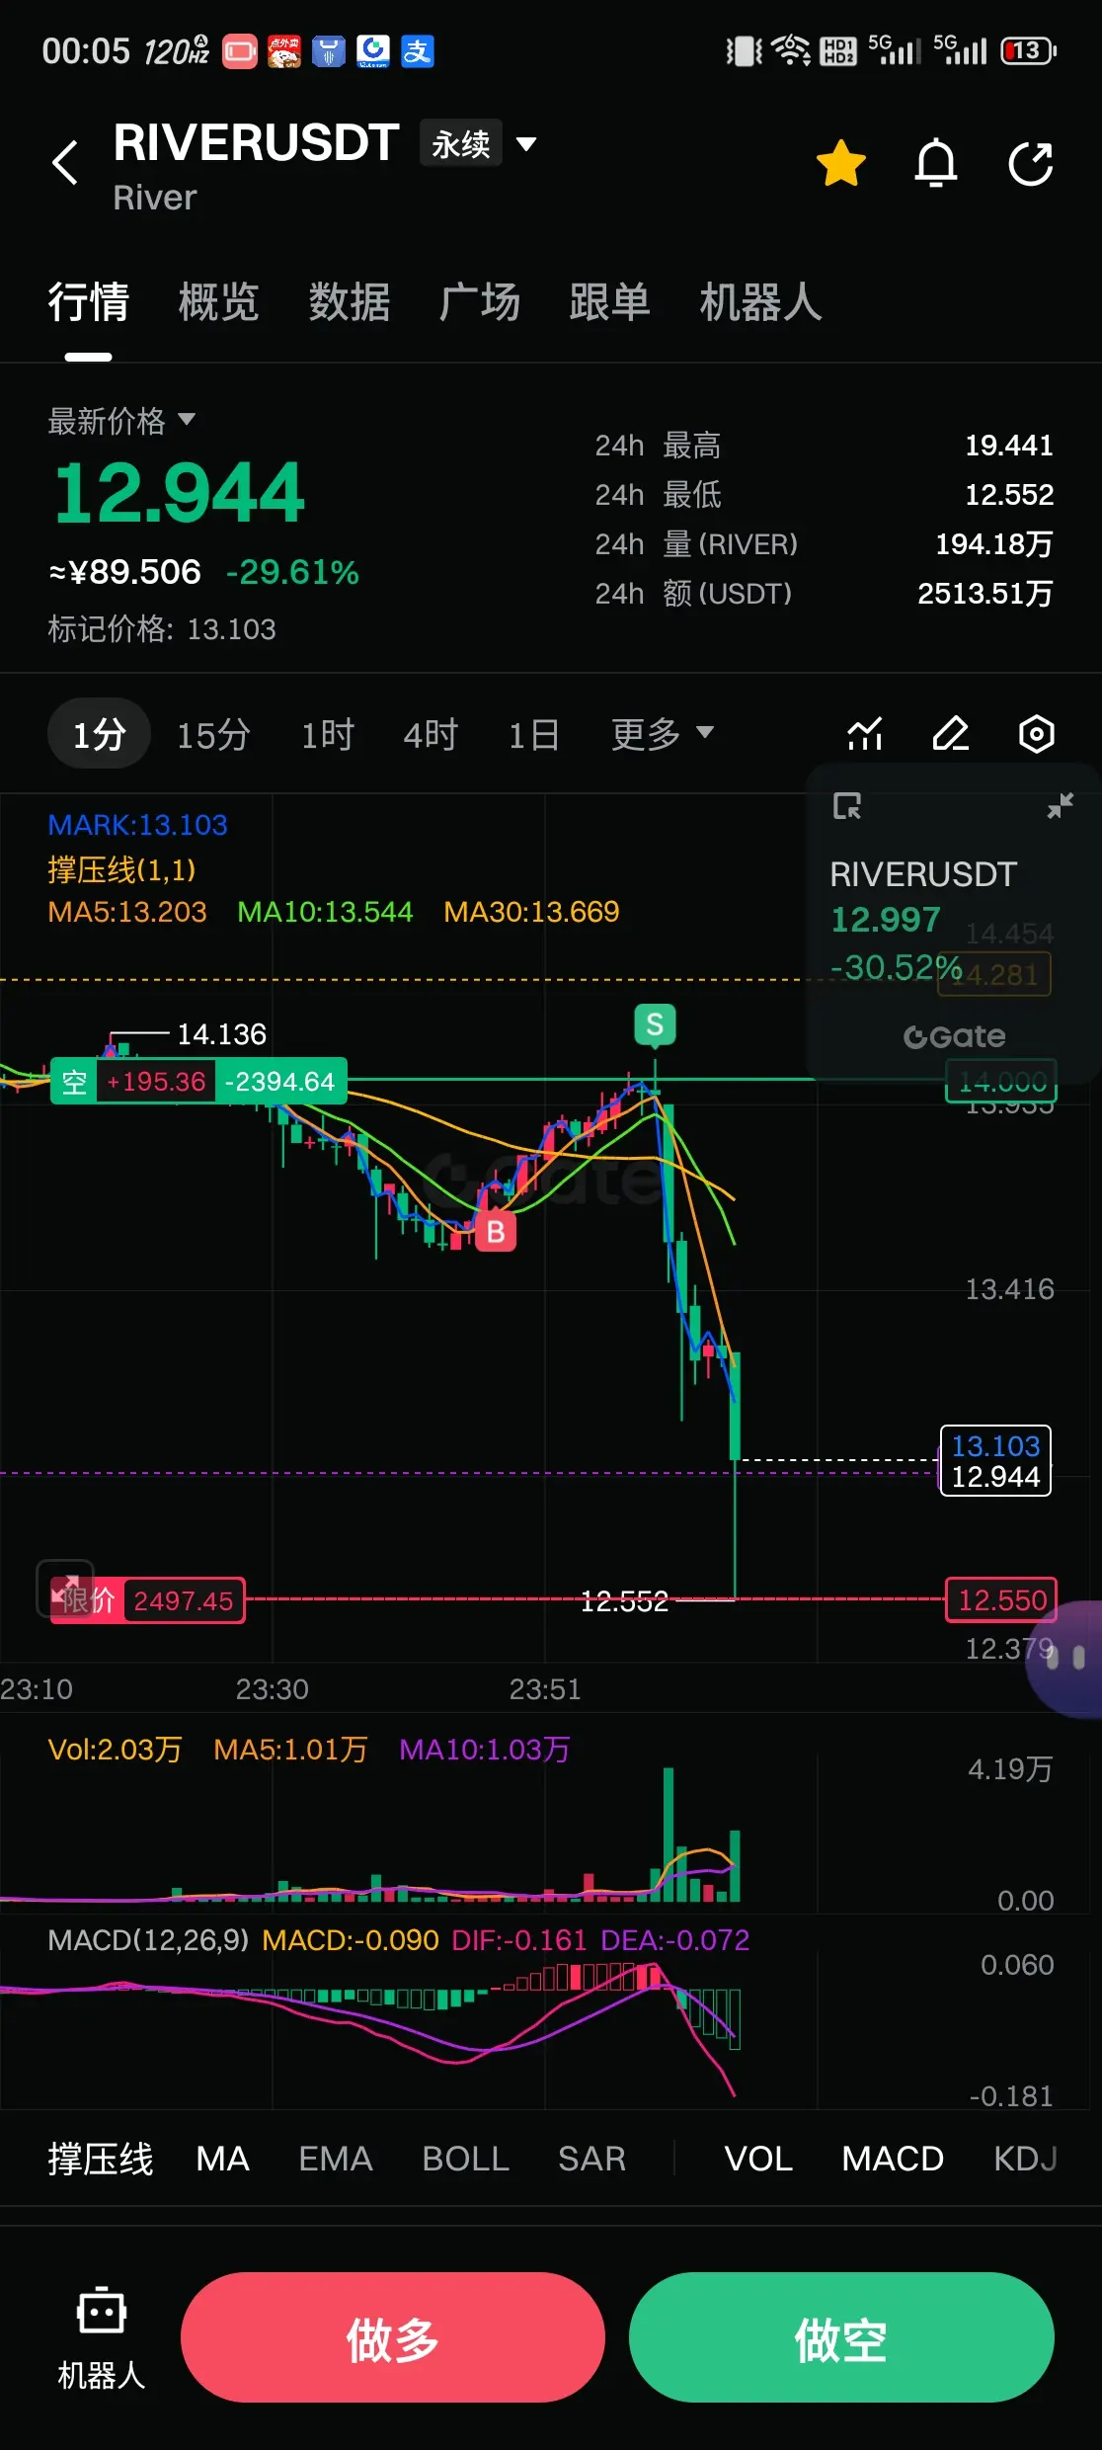Tap the 12.944 latest price
The width and height of the screenshot is (1102, 2450).
coord(179,493)
